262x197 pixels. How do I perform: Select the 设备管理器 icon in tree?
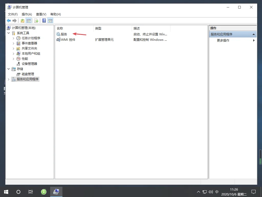(18, 64)
